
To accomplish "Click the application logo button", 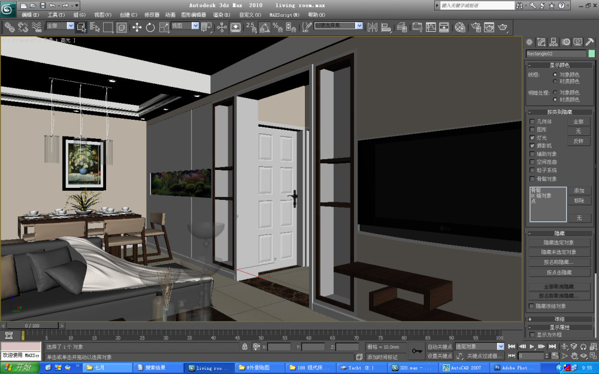I will (8, 9).
